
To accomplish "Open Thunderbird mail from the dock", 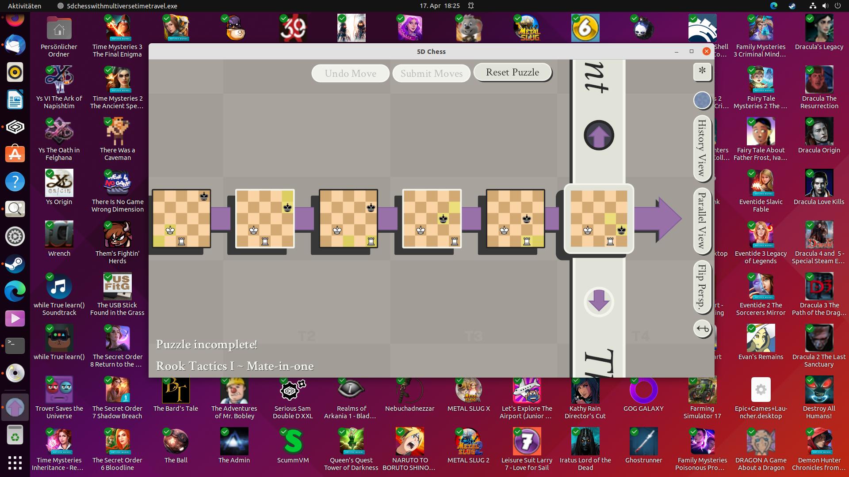I will [15, 45].
